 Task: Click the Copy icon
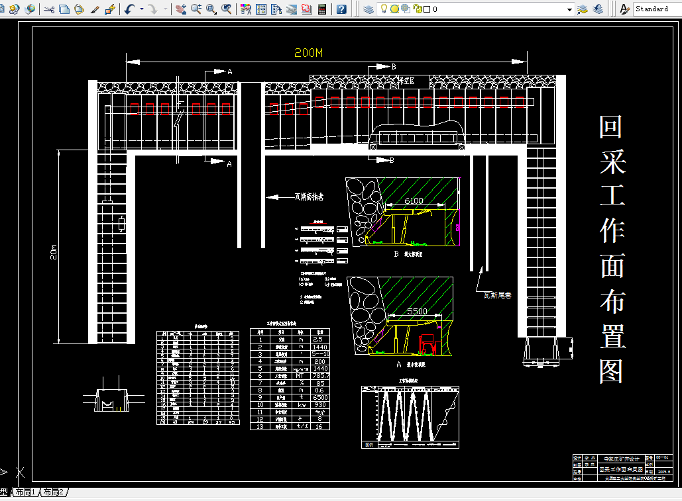point(64,9)
